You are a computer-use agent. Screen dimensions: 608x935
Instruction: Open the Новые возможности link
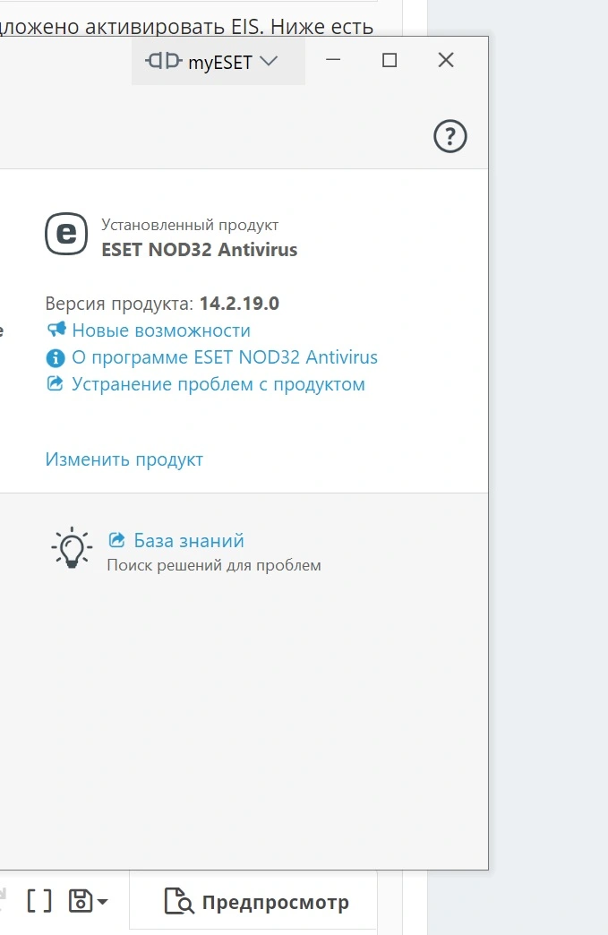point(161,330)
